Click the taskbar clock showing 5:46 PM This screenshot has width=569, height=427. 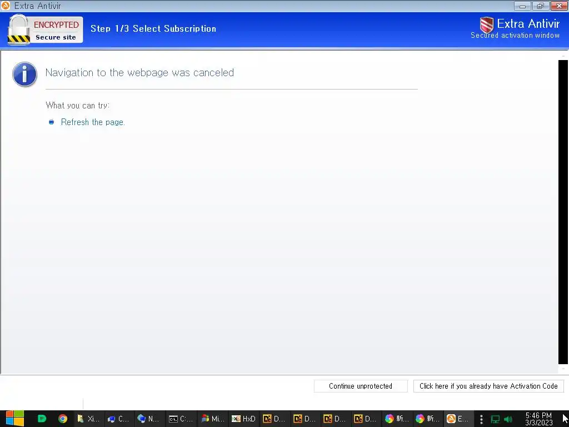(x=538, y=419)
